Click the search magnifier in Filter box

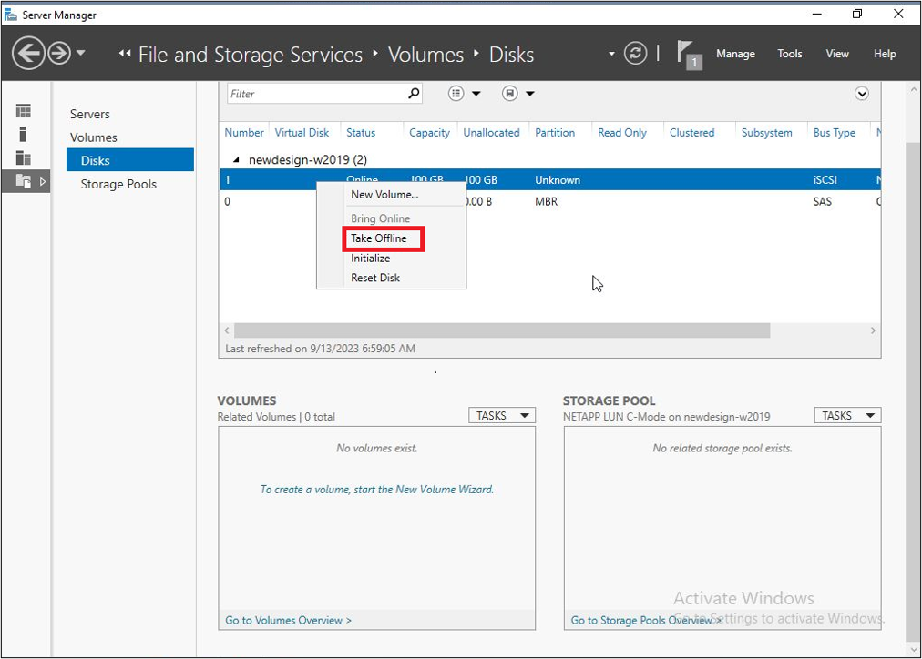pos(414,94)
